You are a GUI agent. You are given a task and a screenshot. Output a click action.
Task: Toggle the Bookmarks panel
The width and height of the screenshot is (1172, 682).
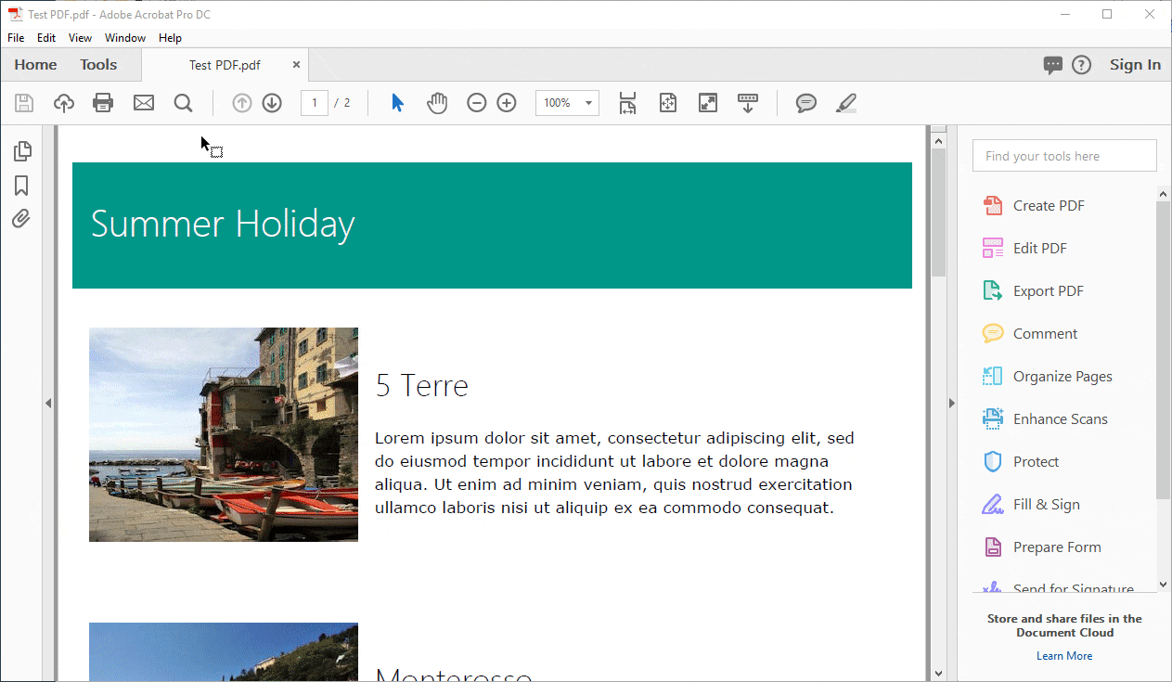click(21, 186)
